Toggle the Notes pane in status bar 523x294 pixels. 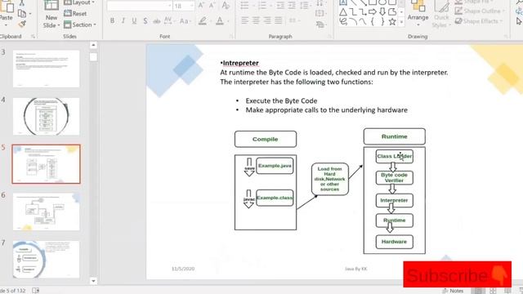tap(453, 291)
